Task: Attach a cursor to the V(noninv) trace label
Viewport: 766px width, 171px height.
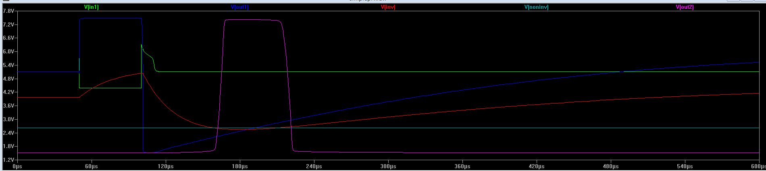Action: 536,7
